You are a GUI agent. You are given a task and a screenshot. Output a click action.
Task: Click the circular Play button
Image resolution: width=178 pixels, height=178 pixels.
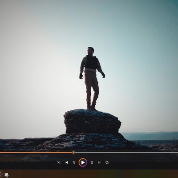(x=83, y=162)
